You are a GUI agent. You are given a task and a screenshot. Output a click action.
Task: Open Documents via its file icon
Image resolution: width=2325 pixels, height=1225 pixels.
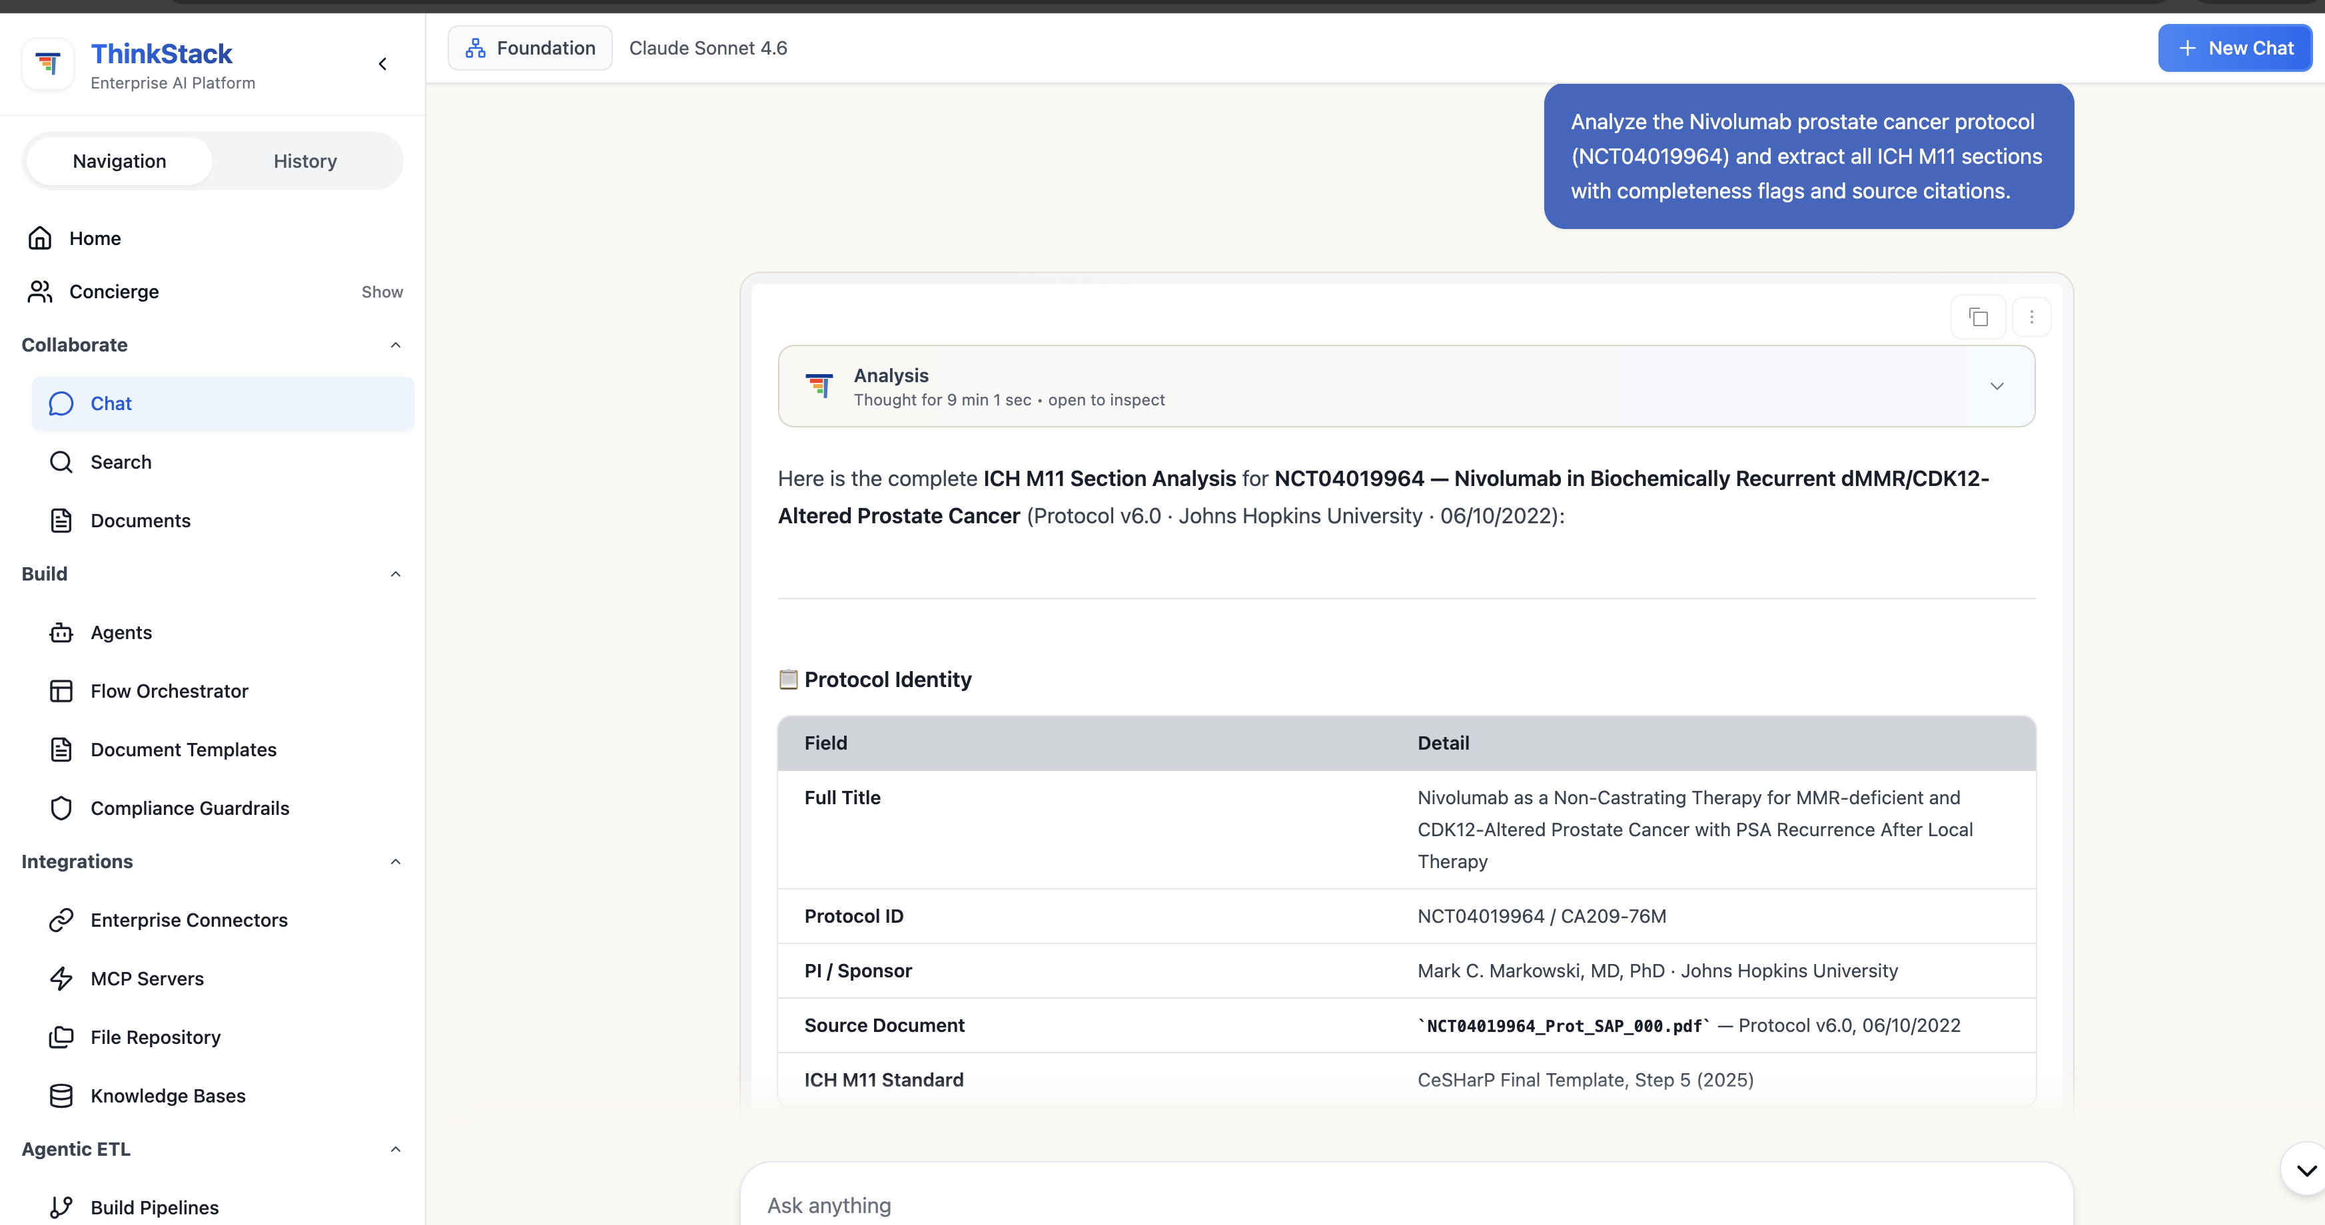click(x=61, y=521)
